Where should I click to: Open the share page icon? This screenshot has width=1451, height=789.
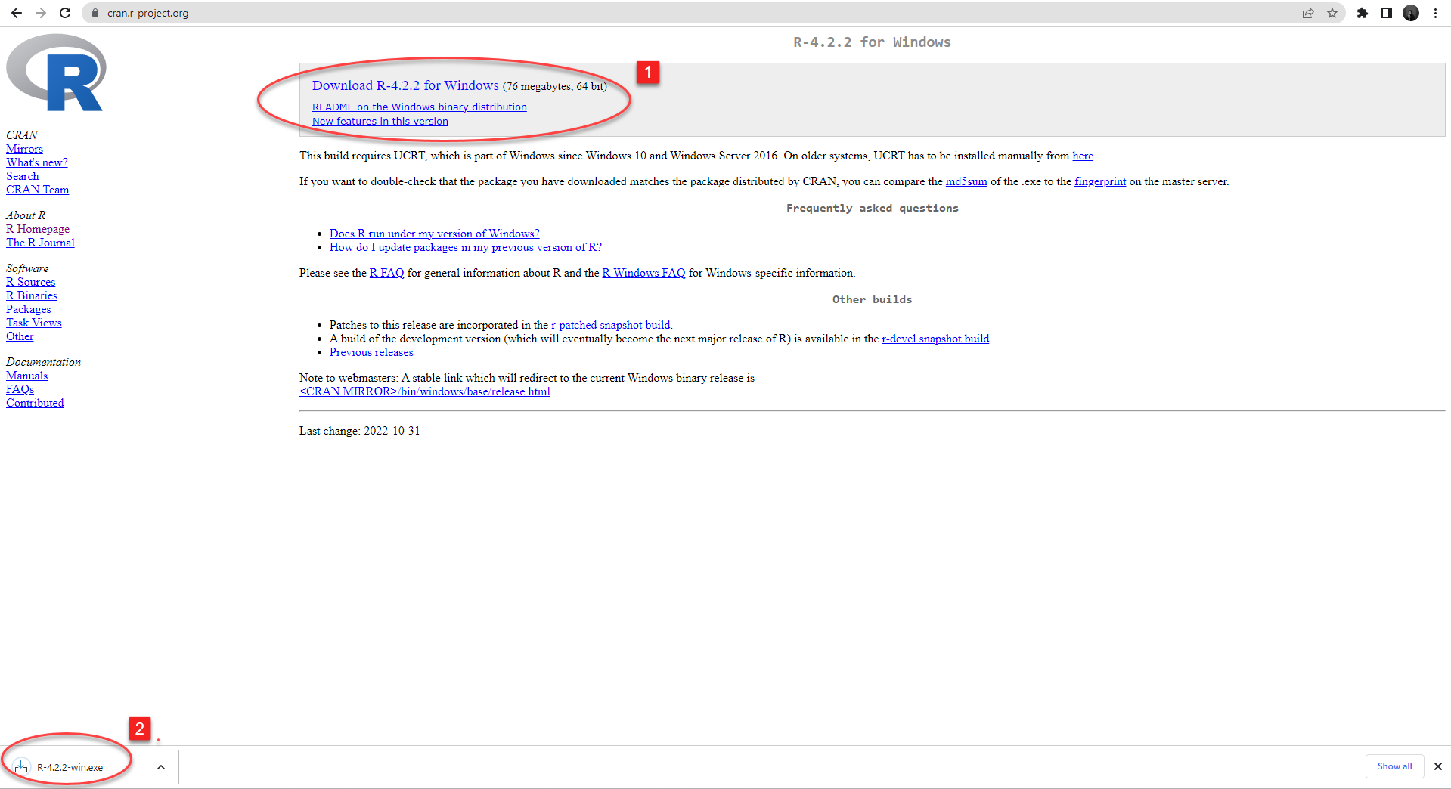tap(1308, 13)
